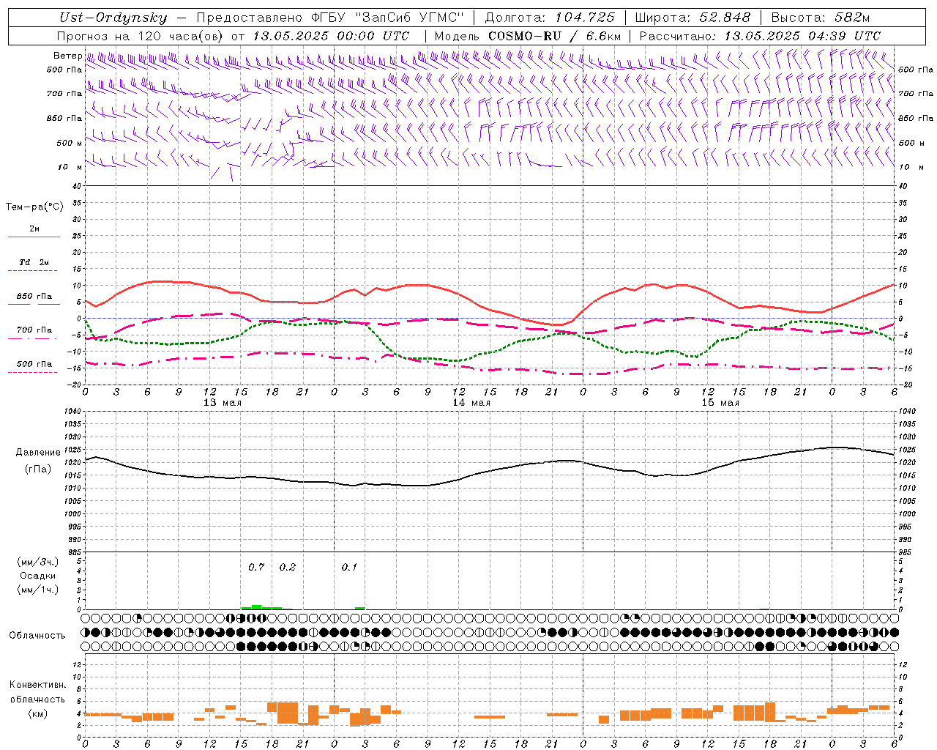The height and width of the screenshot is (750, 937).
Task: Select the Высота: 582м field
Action: coord(821,18)
